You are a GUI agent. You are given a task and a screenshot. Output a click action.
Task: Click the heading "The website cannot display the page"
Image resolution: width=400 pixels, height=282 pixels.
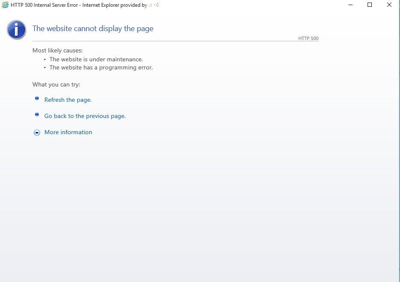[x=93, y=29]
